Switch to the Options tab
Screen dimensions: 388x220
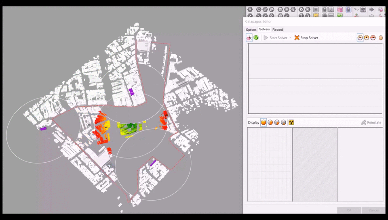point(251,29)
